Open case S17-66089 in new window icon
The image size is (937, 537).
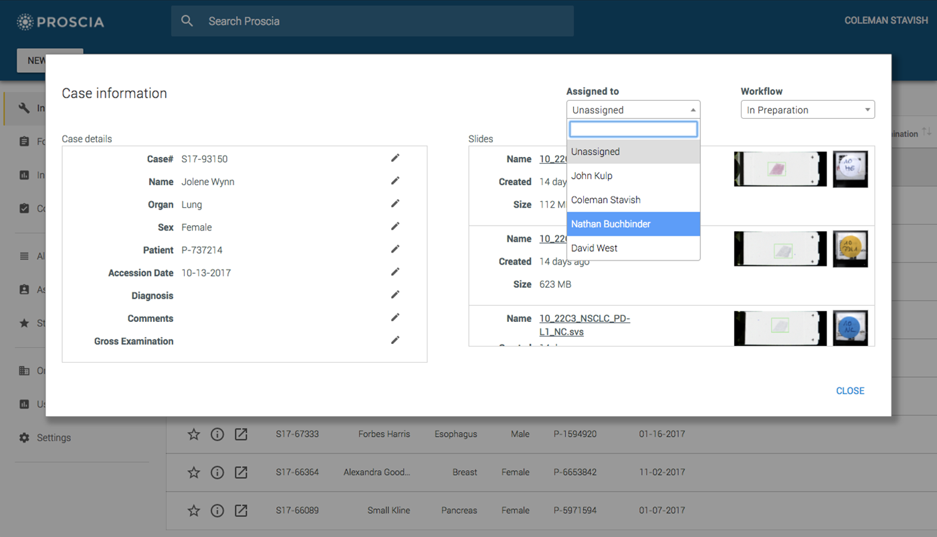click(241, 510)
